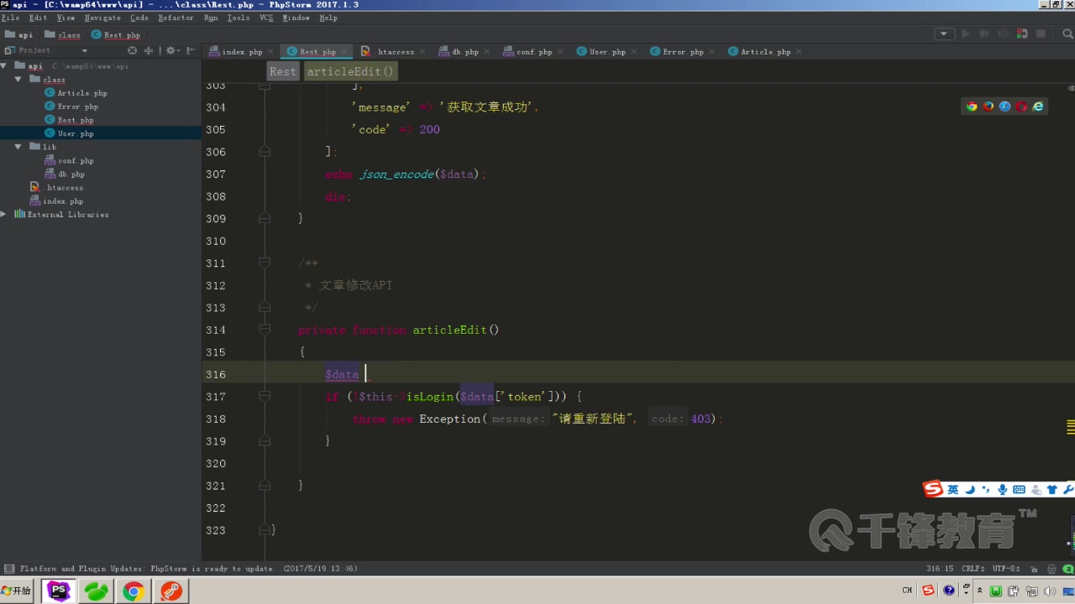Viewport: 1075px width, 604px height.
Task: Open preview in Firefox browser icon
Action: pyautogui.click(x=988, y=107)
